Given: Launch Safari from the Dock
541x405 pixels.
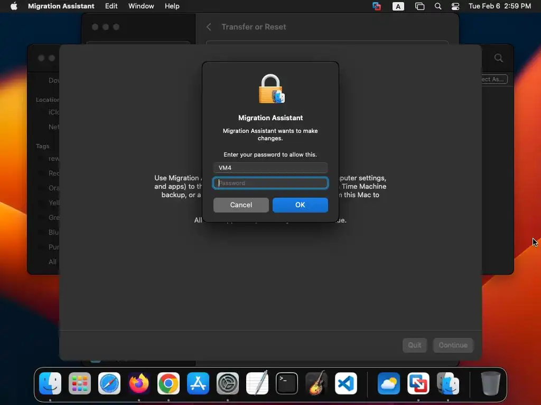Looking at the screenshot, I should [109, 383].
